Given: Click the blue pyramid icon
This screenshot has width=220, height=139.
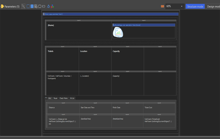Looking at the screenshot, I should (x=48, y=6).
